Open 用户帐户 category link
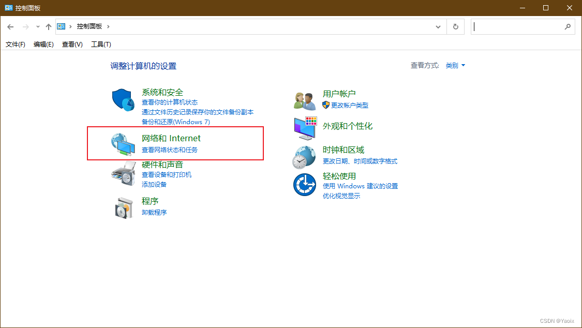 click(339, 94)
